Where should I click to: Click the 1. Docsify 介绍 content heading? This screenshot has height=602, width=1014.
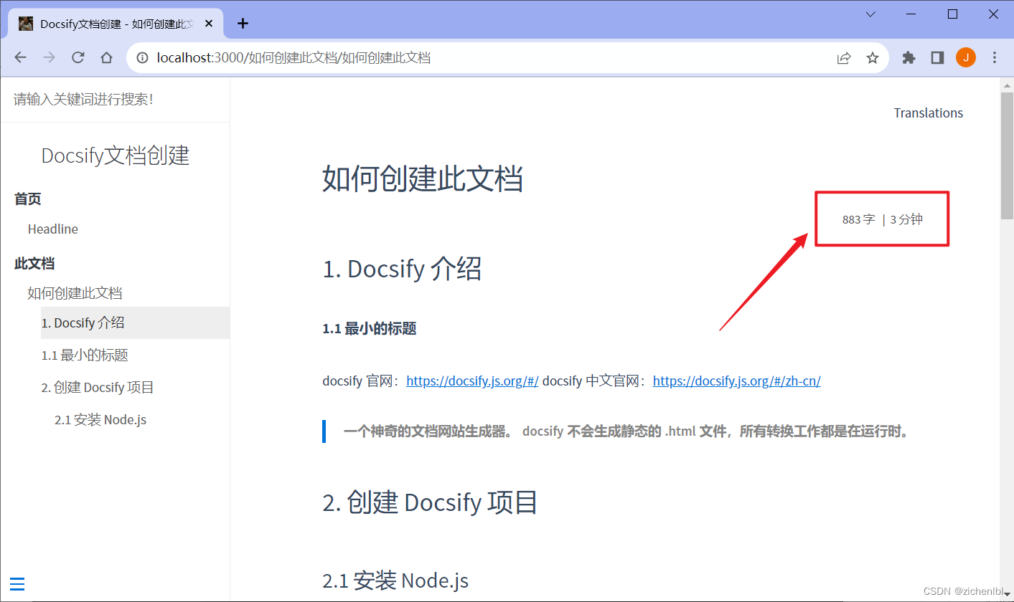point(402,269)
